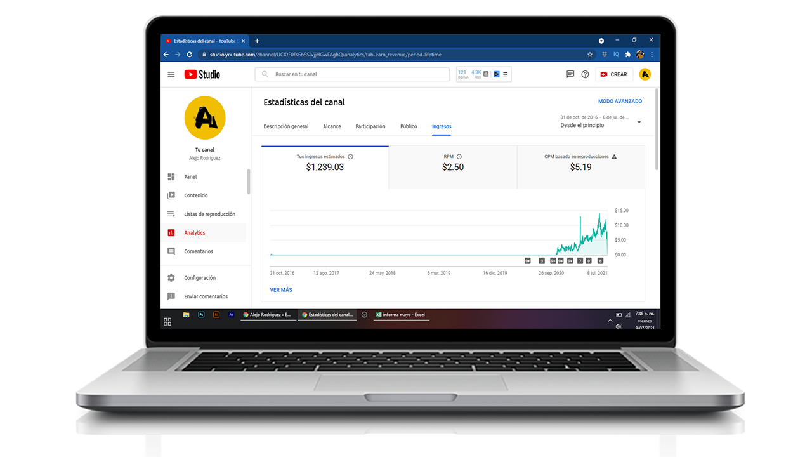Click the chart video marker labeled 6
Screen dimensions: 812x457
click(600, 261)
